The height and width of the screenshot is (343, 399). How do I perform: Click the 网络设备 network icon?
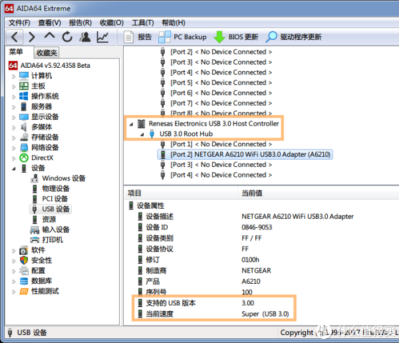click(24, 148)
